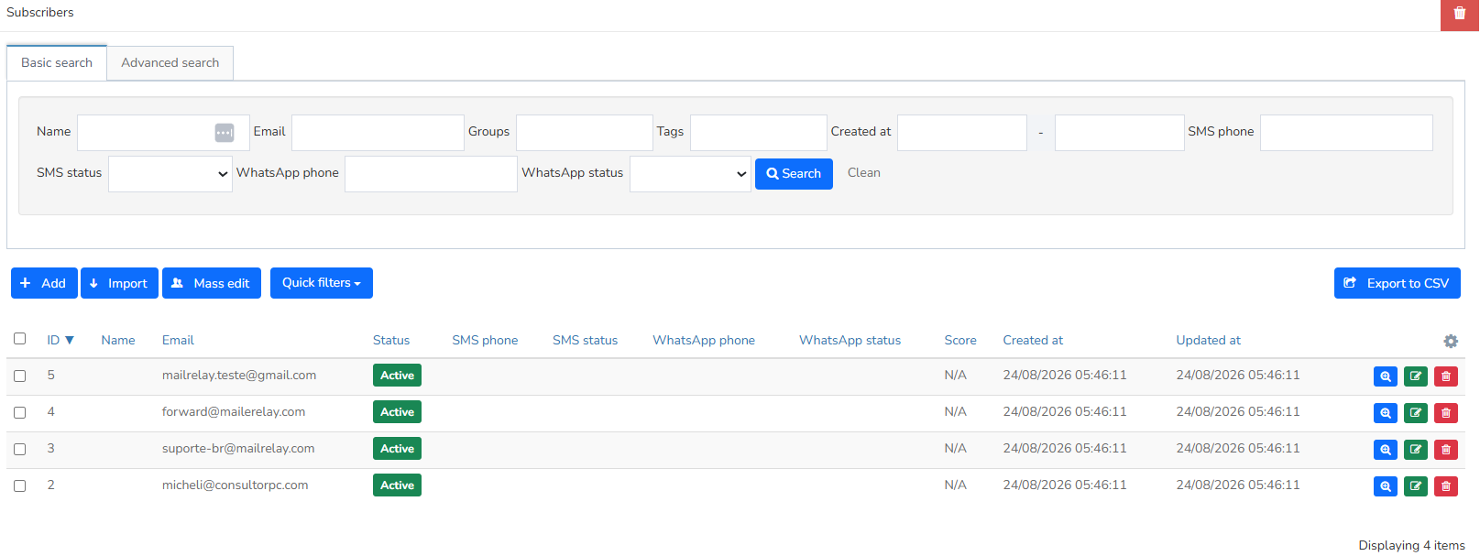Delete subscriber micheli@consultorpc.com
Image resolution: width=1480 pixels, height=556 pixels.
pos(1446,486)
